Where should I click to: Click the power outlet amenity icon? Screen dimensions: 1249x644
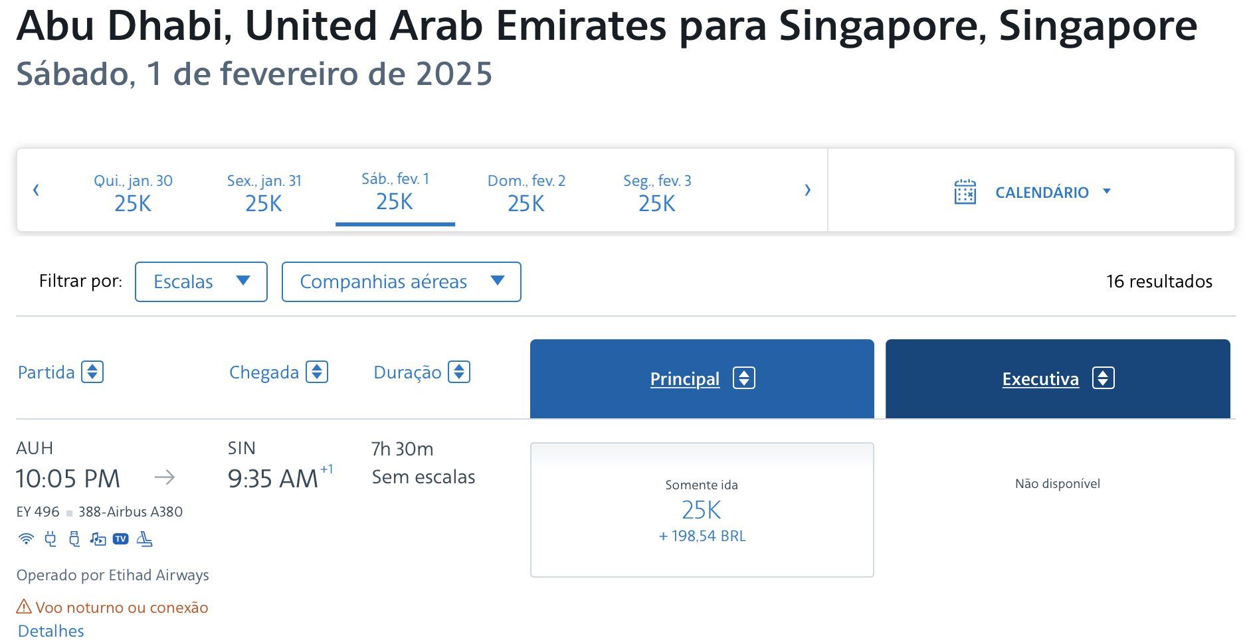tap(50, 539)
